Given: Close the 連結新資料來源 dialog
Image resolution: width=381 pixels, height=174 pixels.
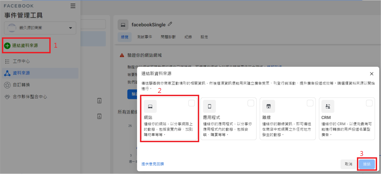Looking at the screenshot, I should point(371,74).
